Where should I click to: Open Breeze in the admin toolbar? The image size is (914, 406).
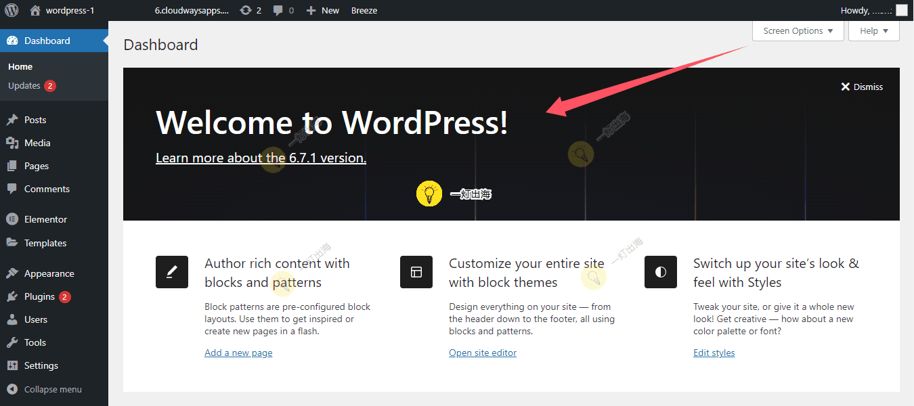coord(364,10)
